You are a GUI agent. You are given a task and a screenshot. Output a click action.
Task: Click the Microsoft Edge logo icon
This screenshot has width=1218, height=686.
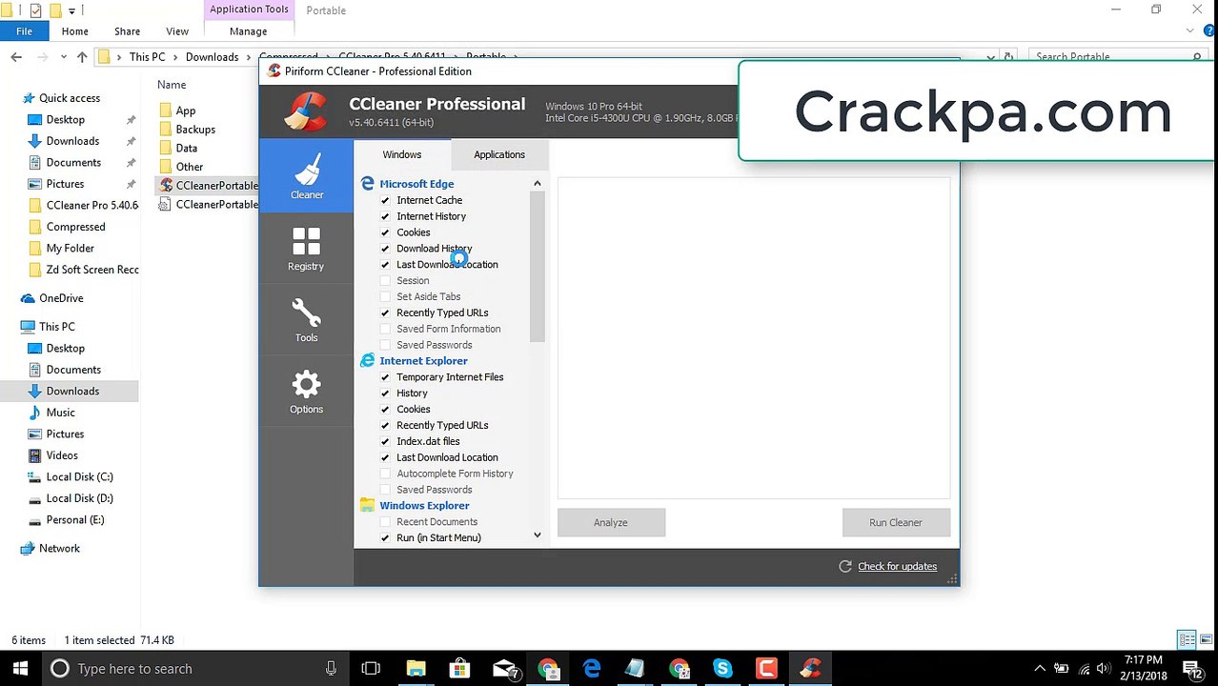367,184
